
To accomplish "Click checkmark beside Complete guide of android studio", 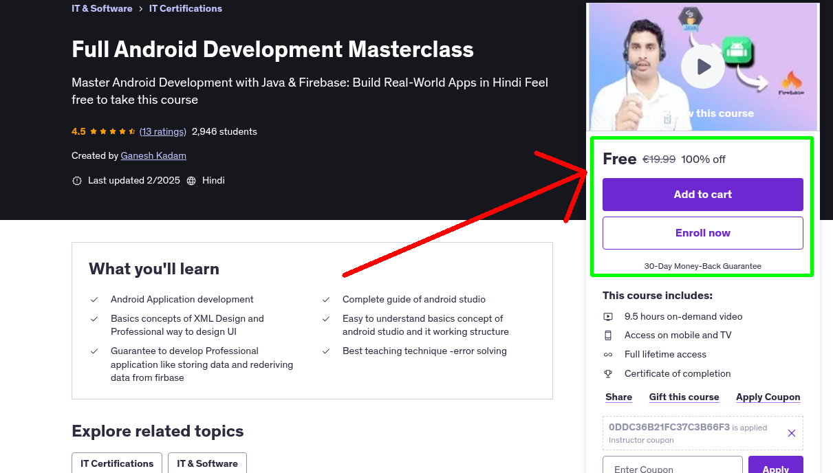I will pos(326,300).
